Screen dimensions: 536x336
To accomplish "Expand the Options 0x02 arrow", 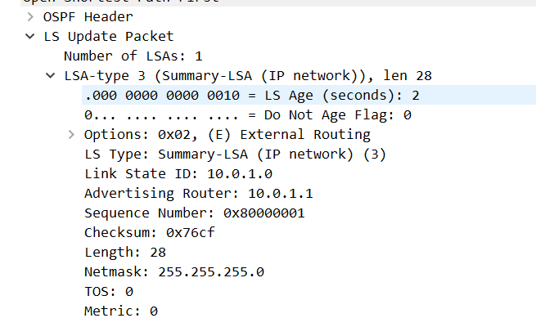I will 71,134.
